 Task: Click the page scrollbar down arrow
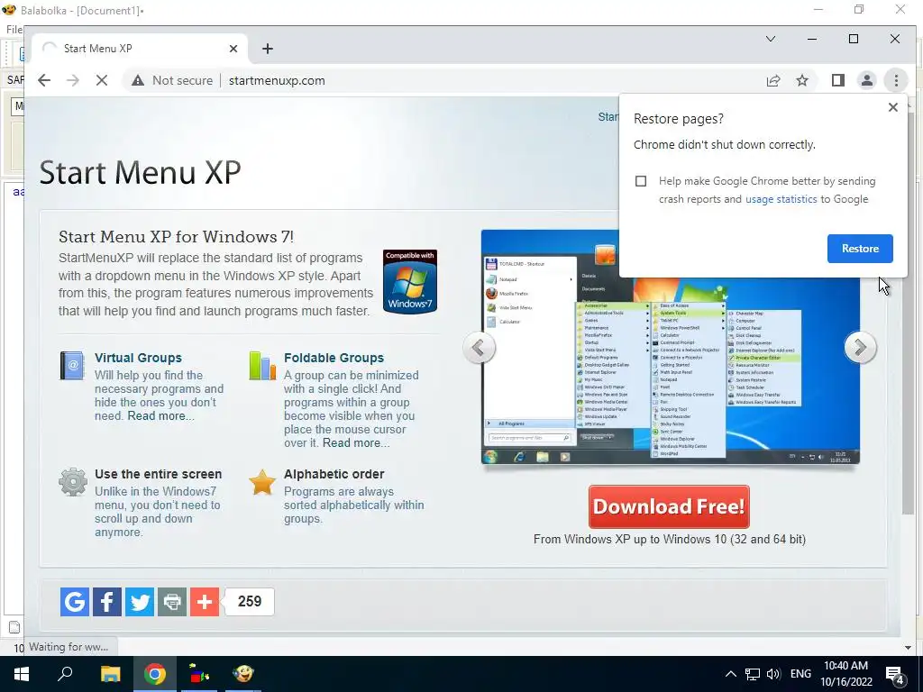(x=908, y=647)
